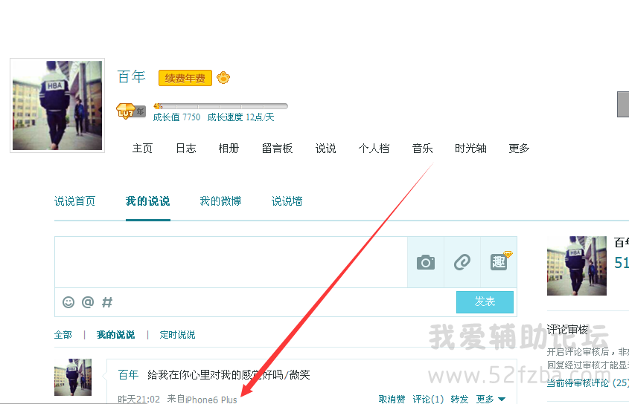Click the @ mention icon
Viewport: 629px width, 404px height.
[x=88, y=302]
